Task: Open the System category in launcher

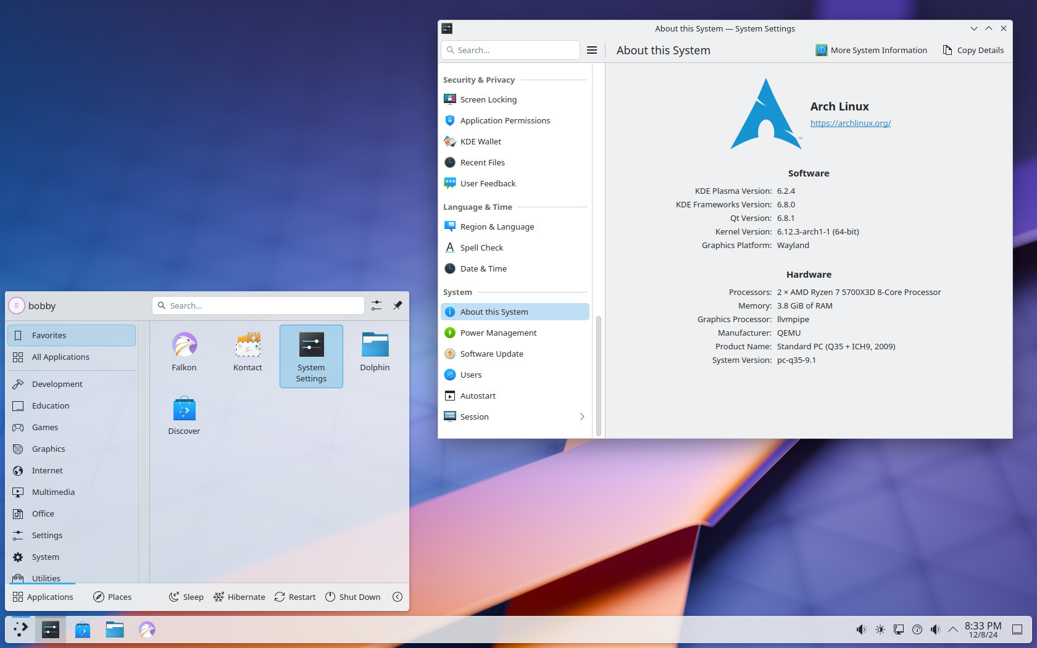Action: [72, 557]
